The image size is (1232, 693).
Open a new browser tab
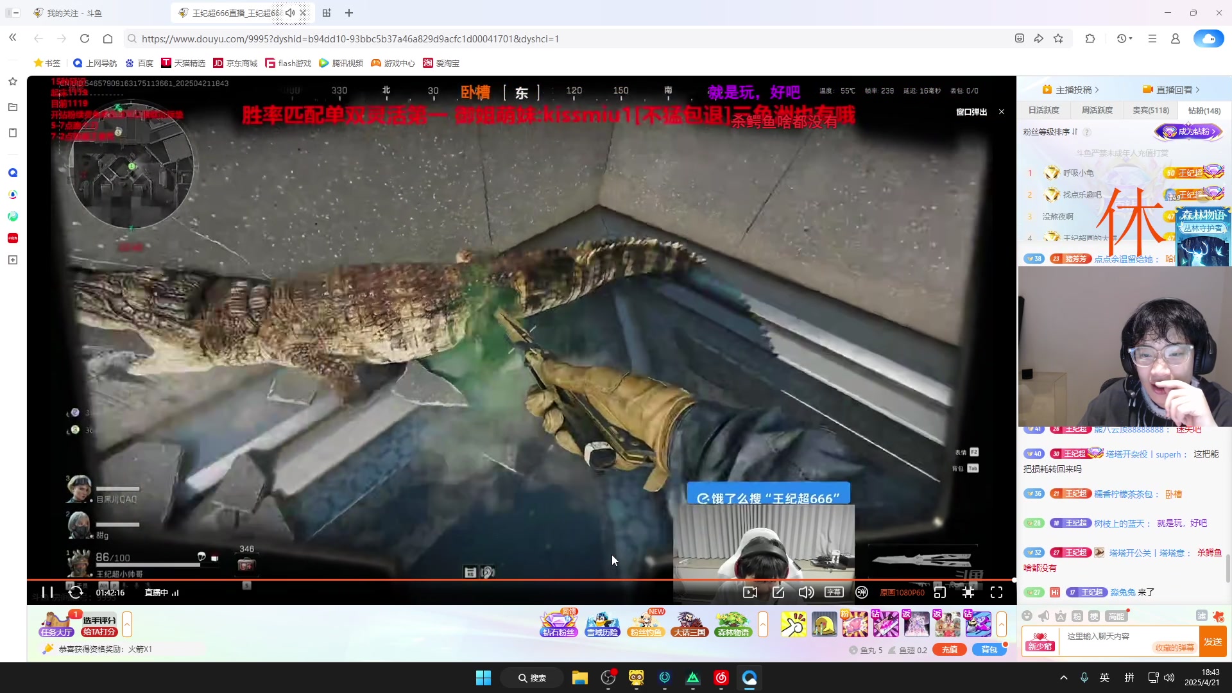click(x=349, y=13)
